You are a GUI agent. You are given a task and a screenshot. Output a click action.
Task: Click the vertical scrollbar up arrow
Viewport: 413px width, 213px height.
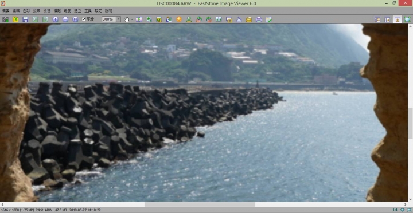pos(410,26)
